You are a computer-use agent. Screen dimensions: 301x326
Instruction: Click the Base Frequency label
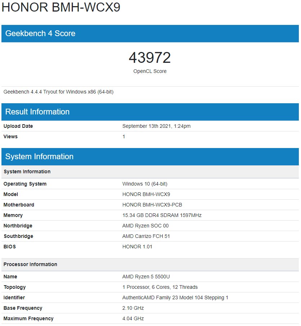point(23,308)
